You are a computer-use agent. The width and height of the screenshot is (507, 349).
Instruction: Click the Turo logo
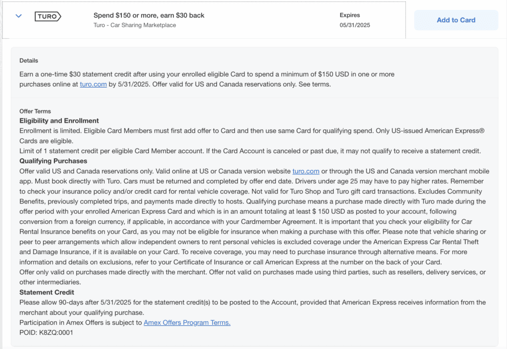pyautogui.click(x=48, y=16)
